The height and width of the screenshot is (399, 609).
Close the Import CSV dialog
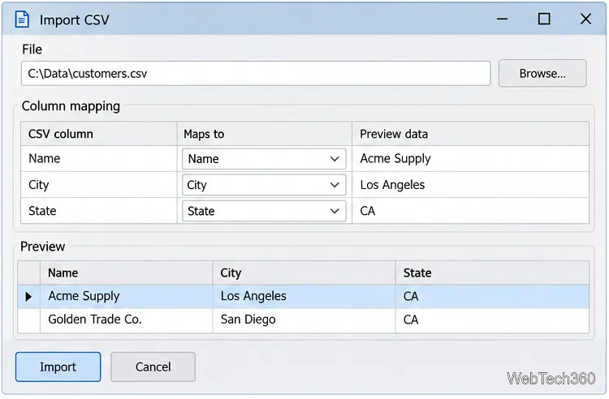585,19
